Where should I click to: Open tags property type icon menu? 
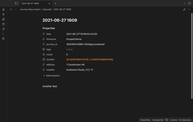[44, 49]
